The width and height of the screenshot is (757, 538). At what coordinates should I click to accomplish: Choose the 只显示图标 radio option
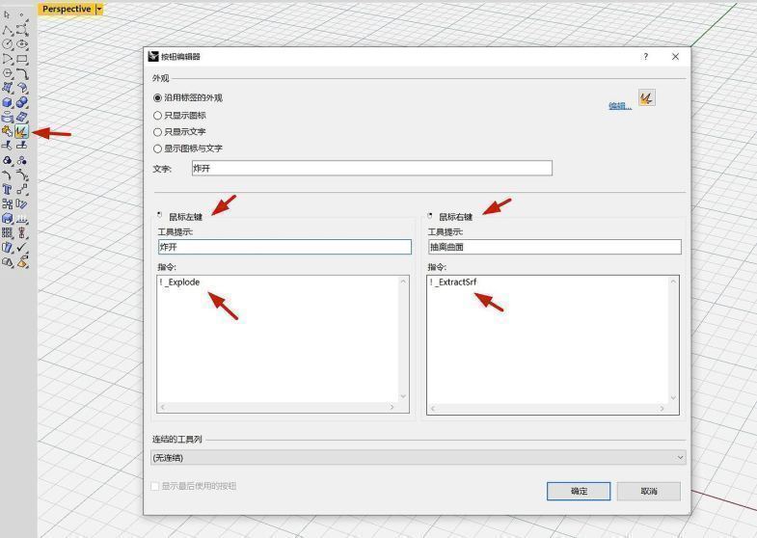[x=158, y=115]
